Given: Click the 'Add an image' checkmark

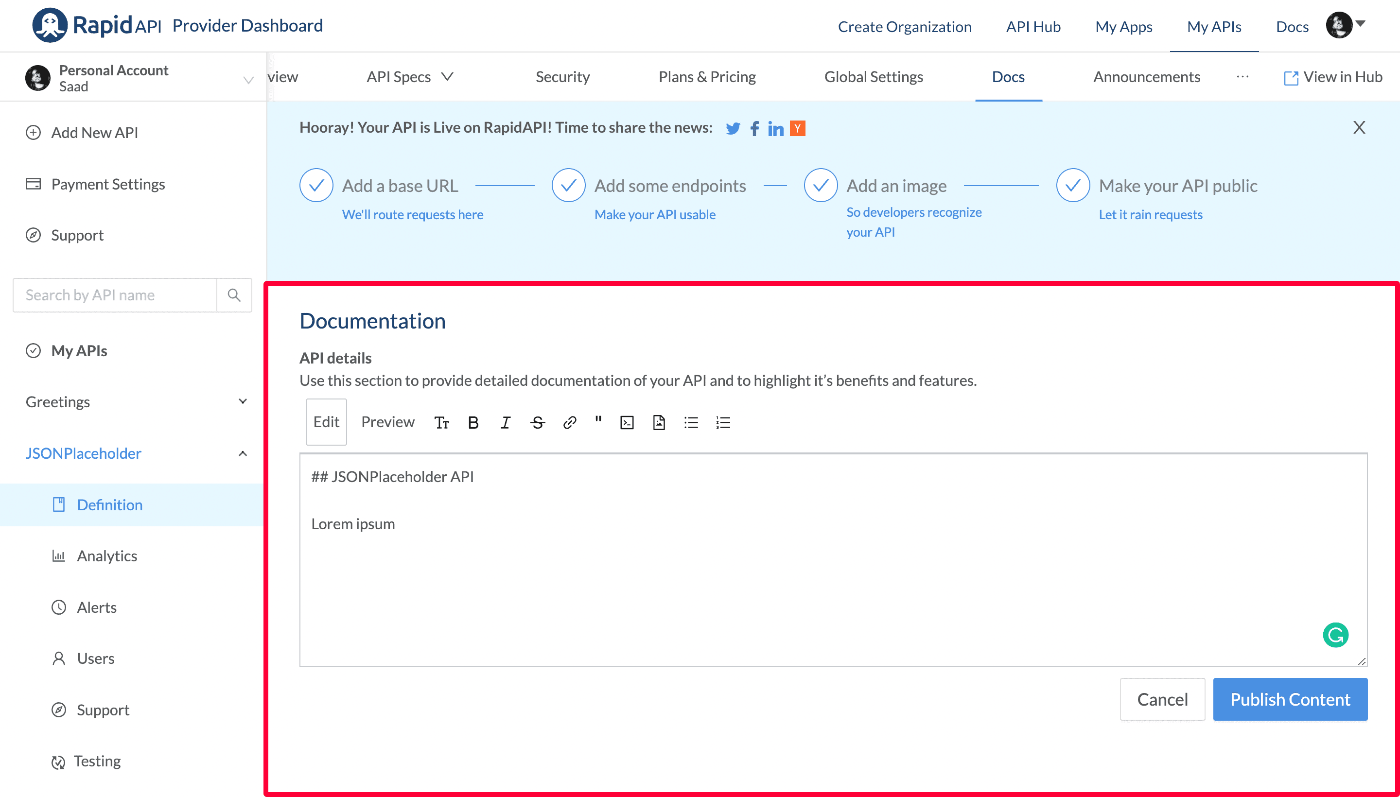Looking at the screenshot, I should 821,186.
